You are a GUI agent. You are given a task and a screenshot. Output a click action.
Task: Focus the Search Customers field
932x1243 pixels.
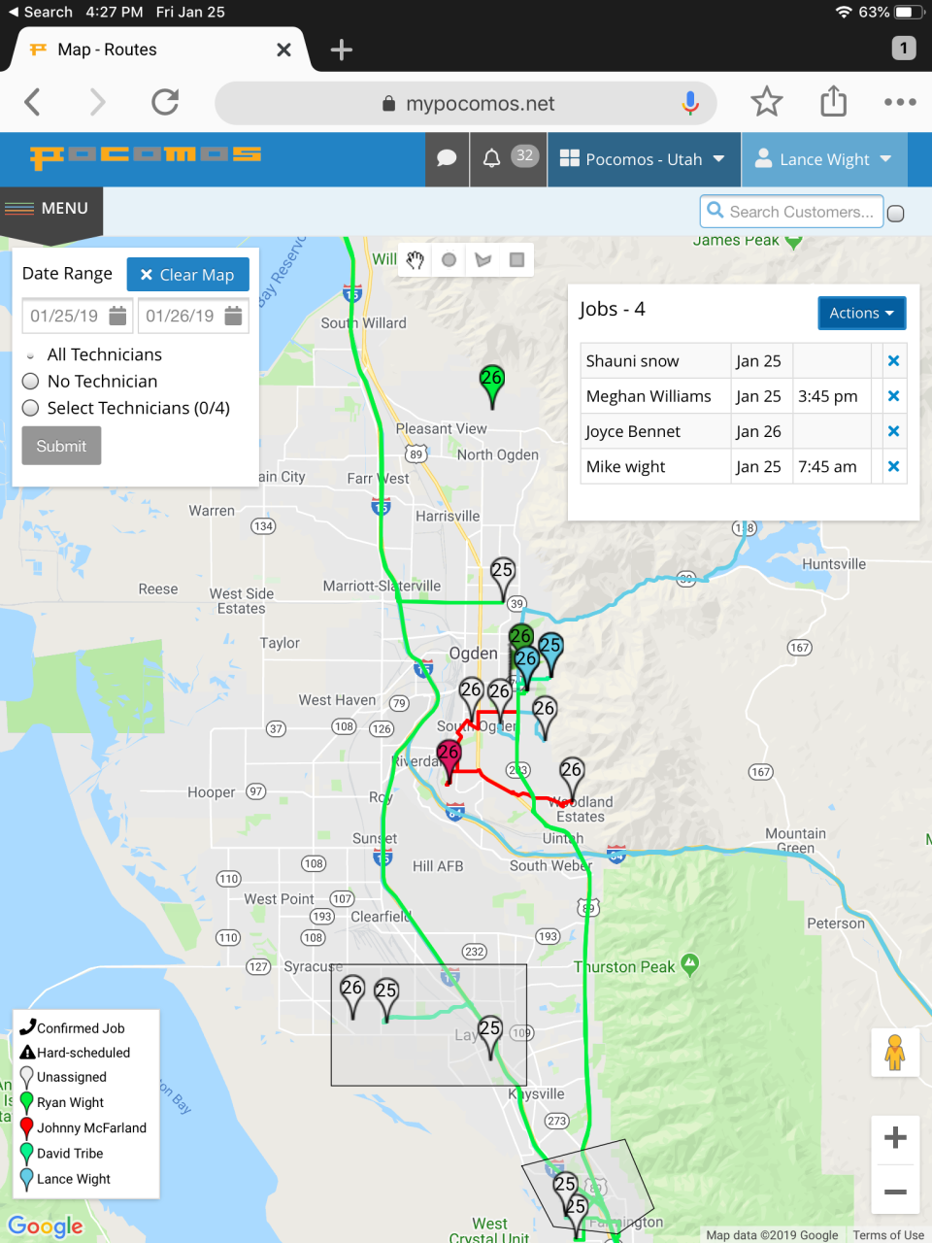click(791, 212)
